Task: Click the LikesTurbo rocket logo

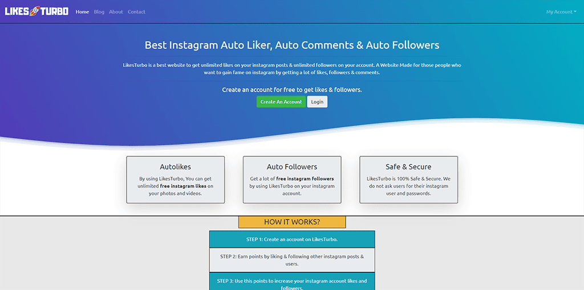Action: tap(36, 11)
